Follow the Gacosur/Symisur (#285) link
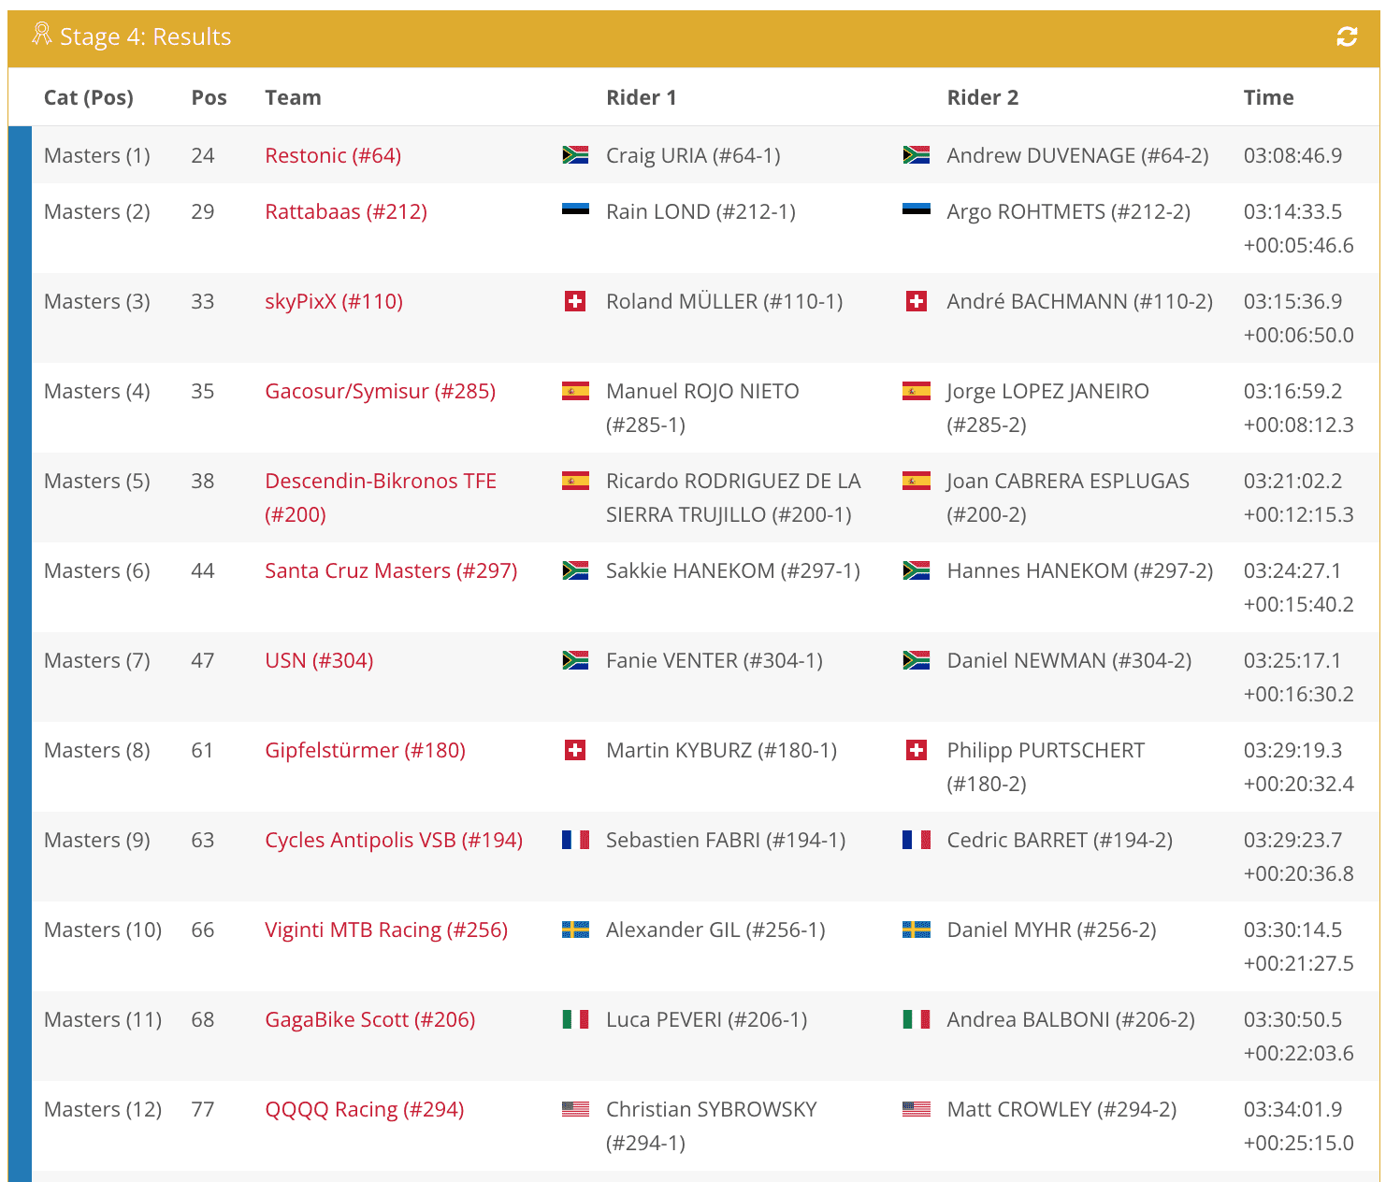The width and height of the screenshot is (1386, 1182). [380, 391]
